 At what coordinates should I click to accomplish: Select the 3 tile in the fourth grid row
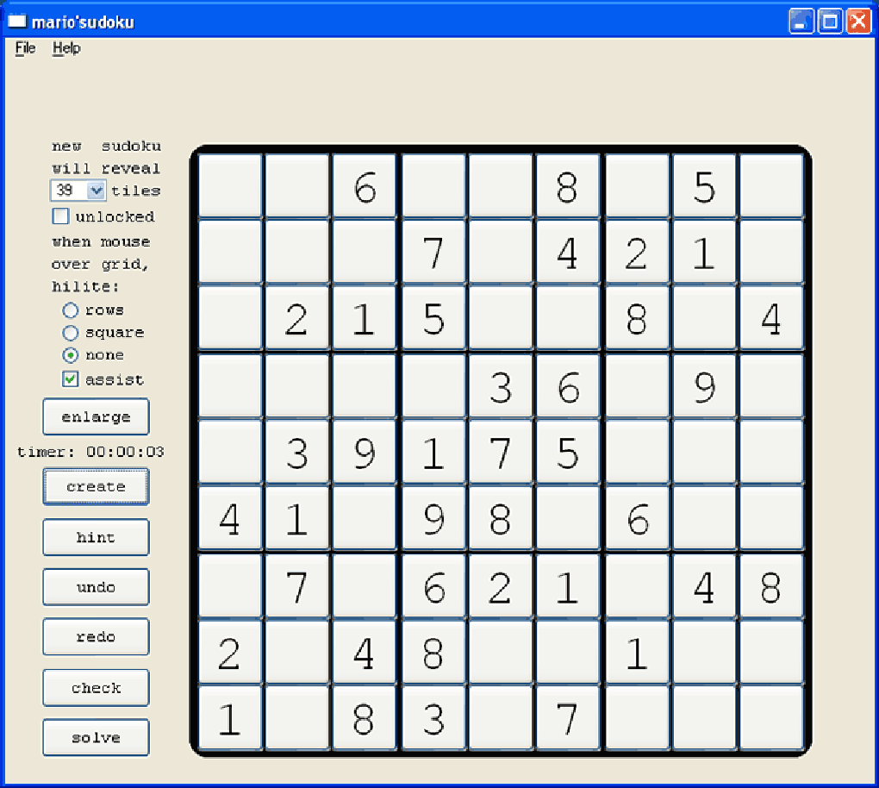point(500,386)
